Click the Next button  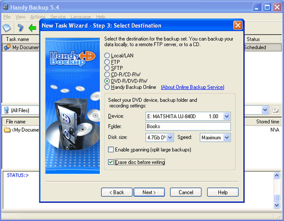pos(149,192)
